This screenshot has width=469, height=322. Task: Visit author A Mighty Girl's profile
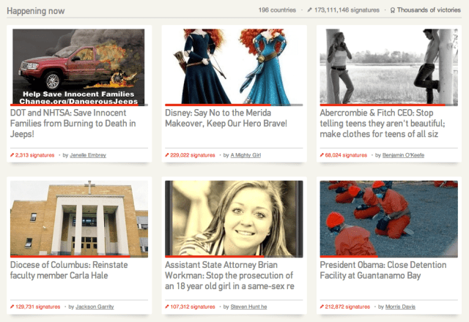pos(245,155)
